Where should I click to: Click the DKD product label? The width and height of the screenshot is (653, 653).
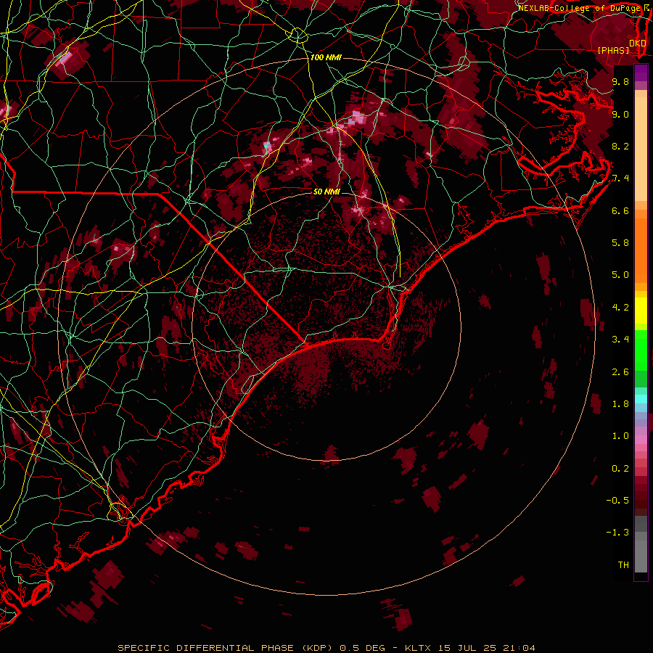pyautogui.click(x=637, y=44)
